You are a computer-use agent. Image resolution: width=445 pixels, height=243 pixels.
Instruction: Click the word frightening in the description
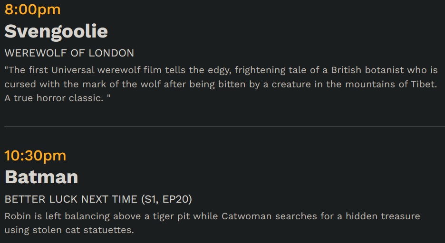260,71
